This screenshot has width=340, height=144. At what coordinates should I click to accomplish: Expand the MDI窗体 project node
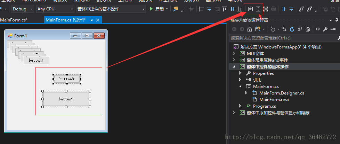click(234, 53)
